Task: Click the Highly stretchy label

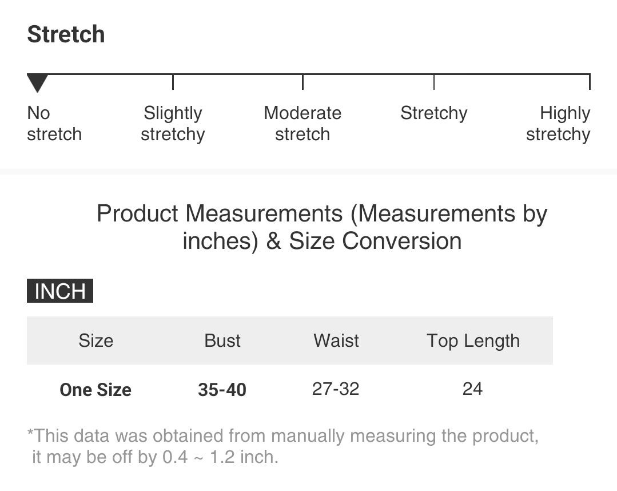Action: [559, 124]
